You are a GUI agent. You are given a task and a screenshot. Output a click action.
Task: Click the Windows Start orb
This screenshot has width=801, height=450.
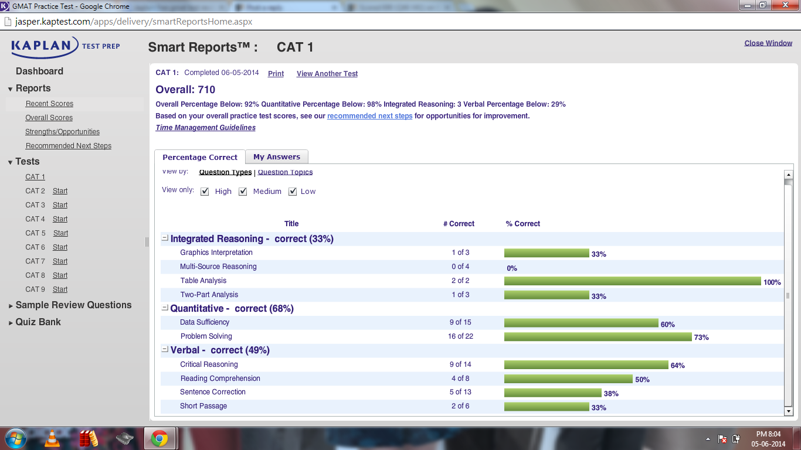click(16, 438)
